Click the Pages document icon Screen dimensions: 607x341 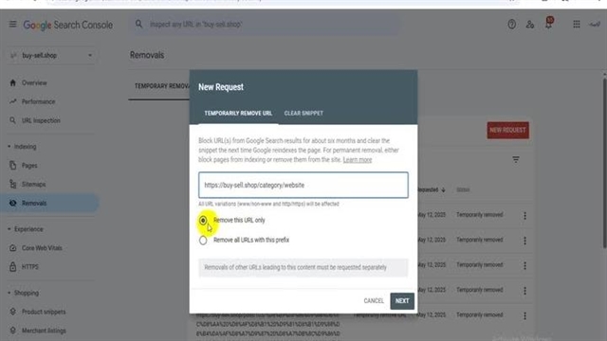point(12,166)
